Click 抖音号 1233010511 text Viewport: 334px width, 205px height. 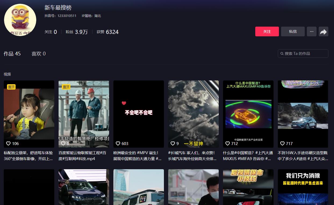coord(60,16)
